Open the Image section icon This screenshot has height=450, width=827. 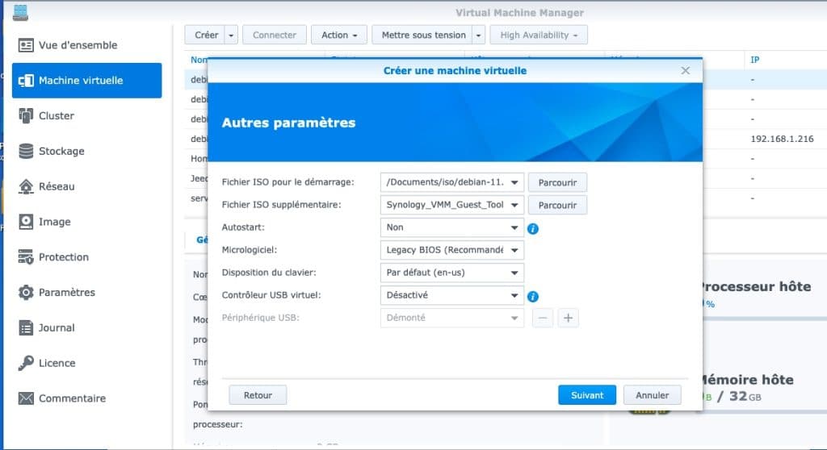[26, 222]
